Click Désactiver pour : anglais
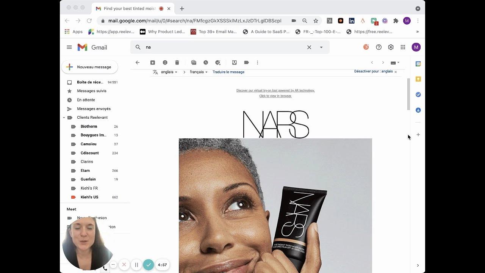The height and width of the screenshot is (273, 485). (373, 71)
